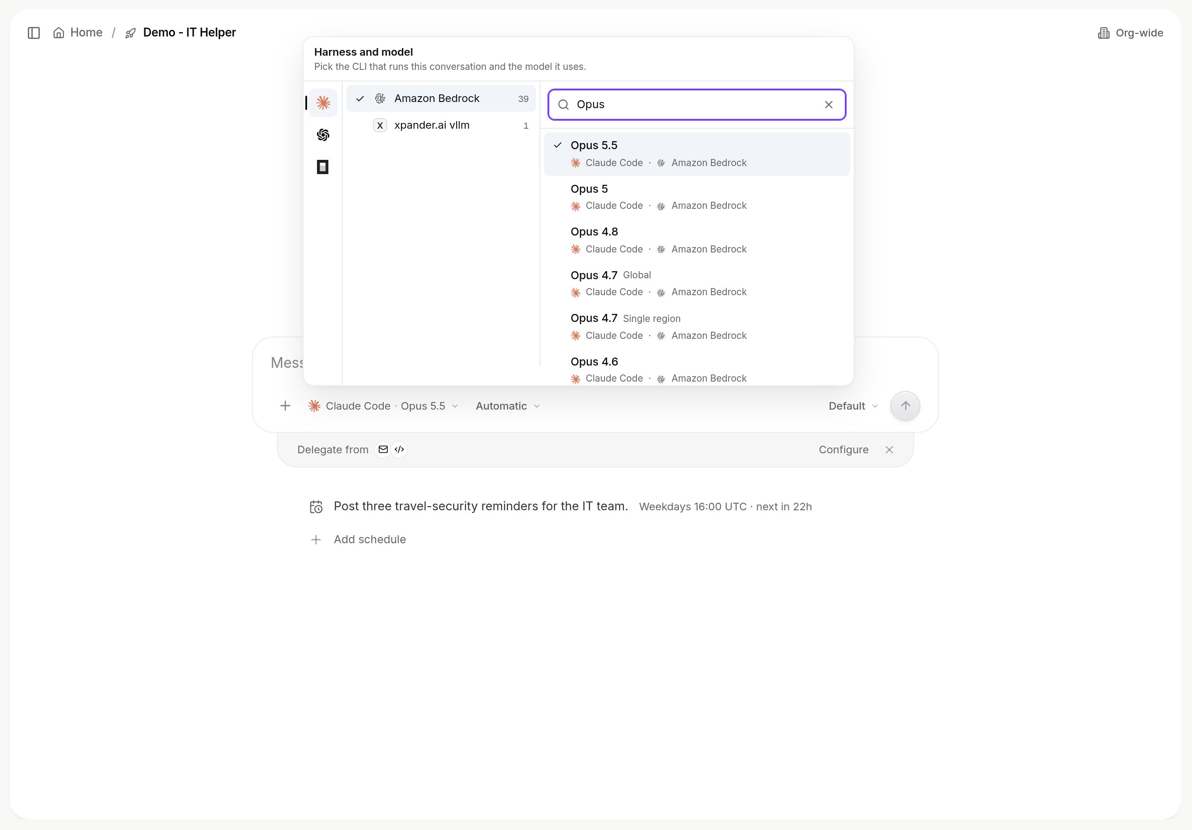Click the Home house icon
The width and height of the screenshot is (1192, 830).
(x=59, y=33)
